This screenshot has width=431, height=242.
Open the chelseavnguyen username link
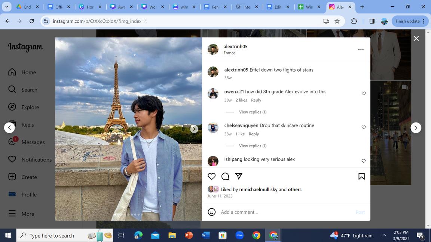[241, 125]
